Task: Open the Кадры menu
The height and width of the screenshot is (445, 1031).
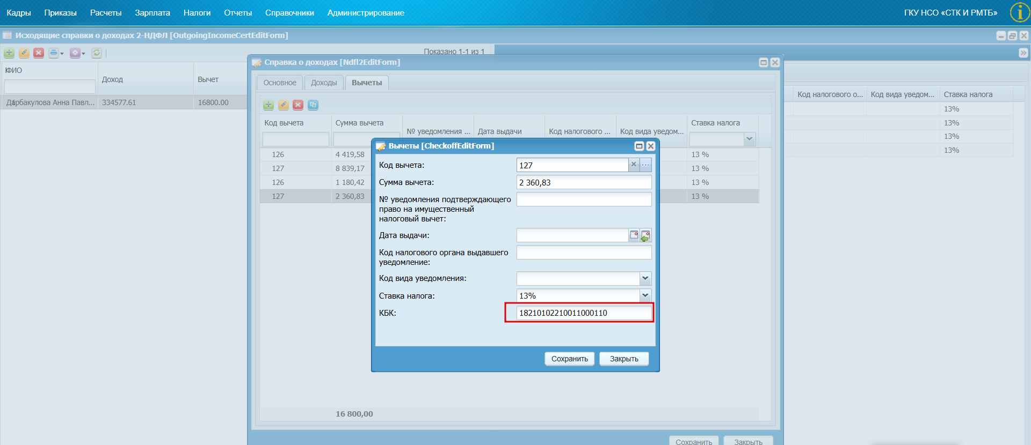Action: 19,13
